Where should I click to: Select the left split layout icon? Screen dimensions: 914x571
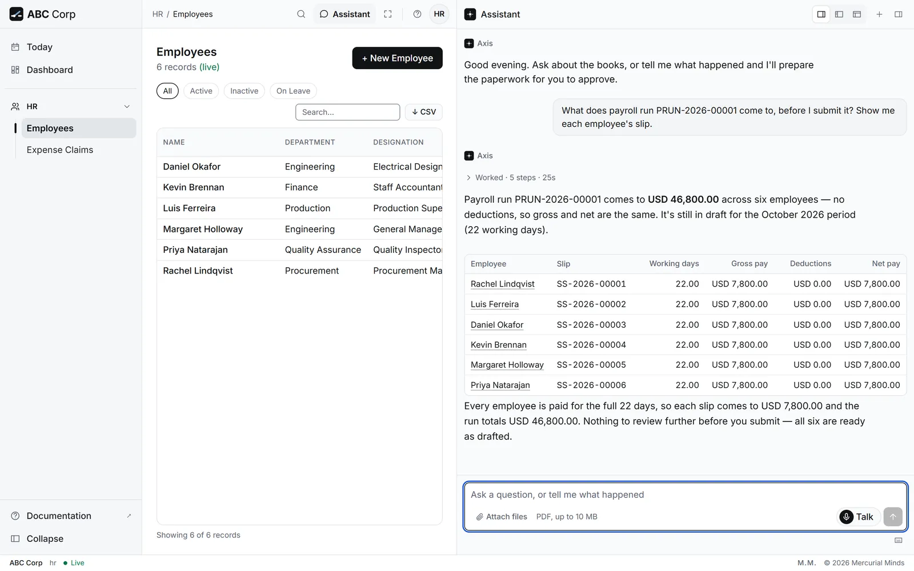839,14
